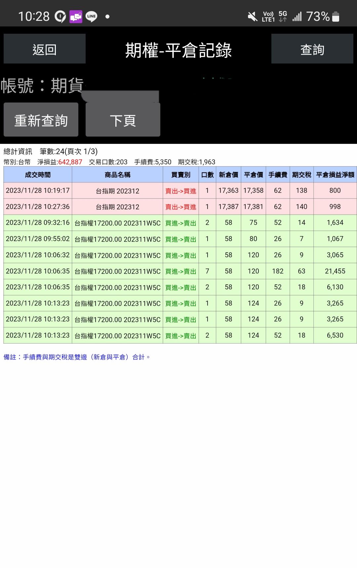Tap the quantity 7 cell
This screenshot has width=357, height=568.
[x=207, y=271]
